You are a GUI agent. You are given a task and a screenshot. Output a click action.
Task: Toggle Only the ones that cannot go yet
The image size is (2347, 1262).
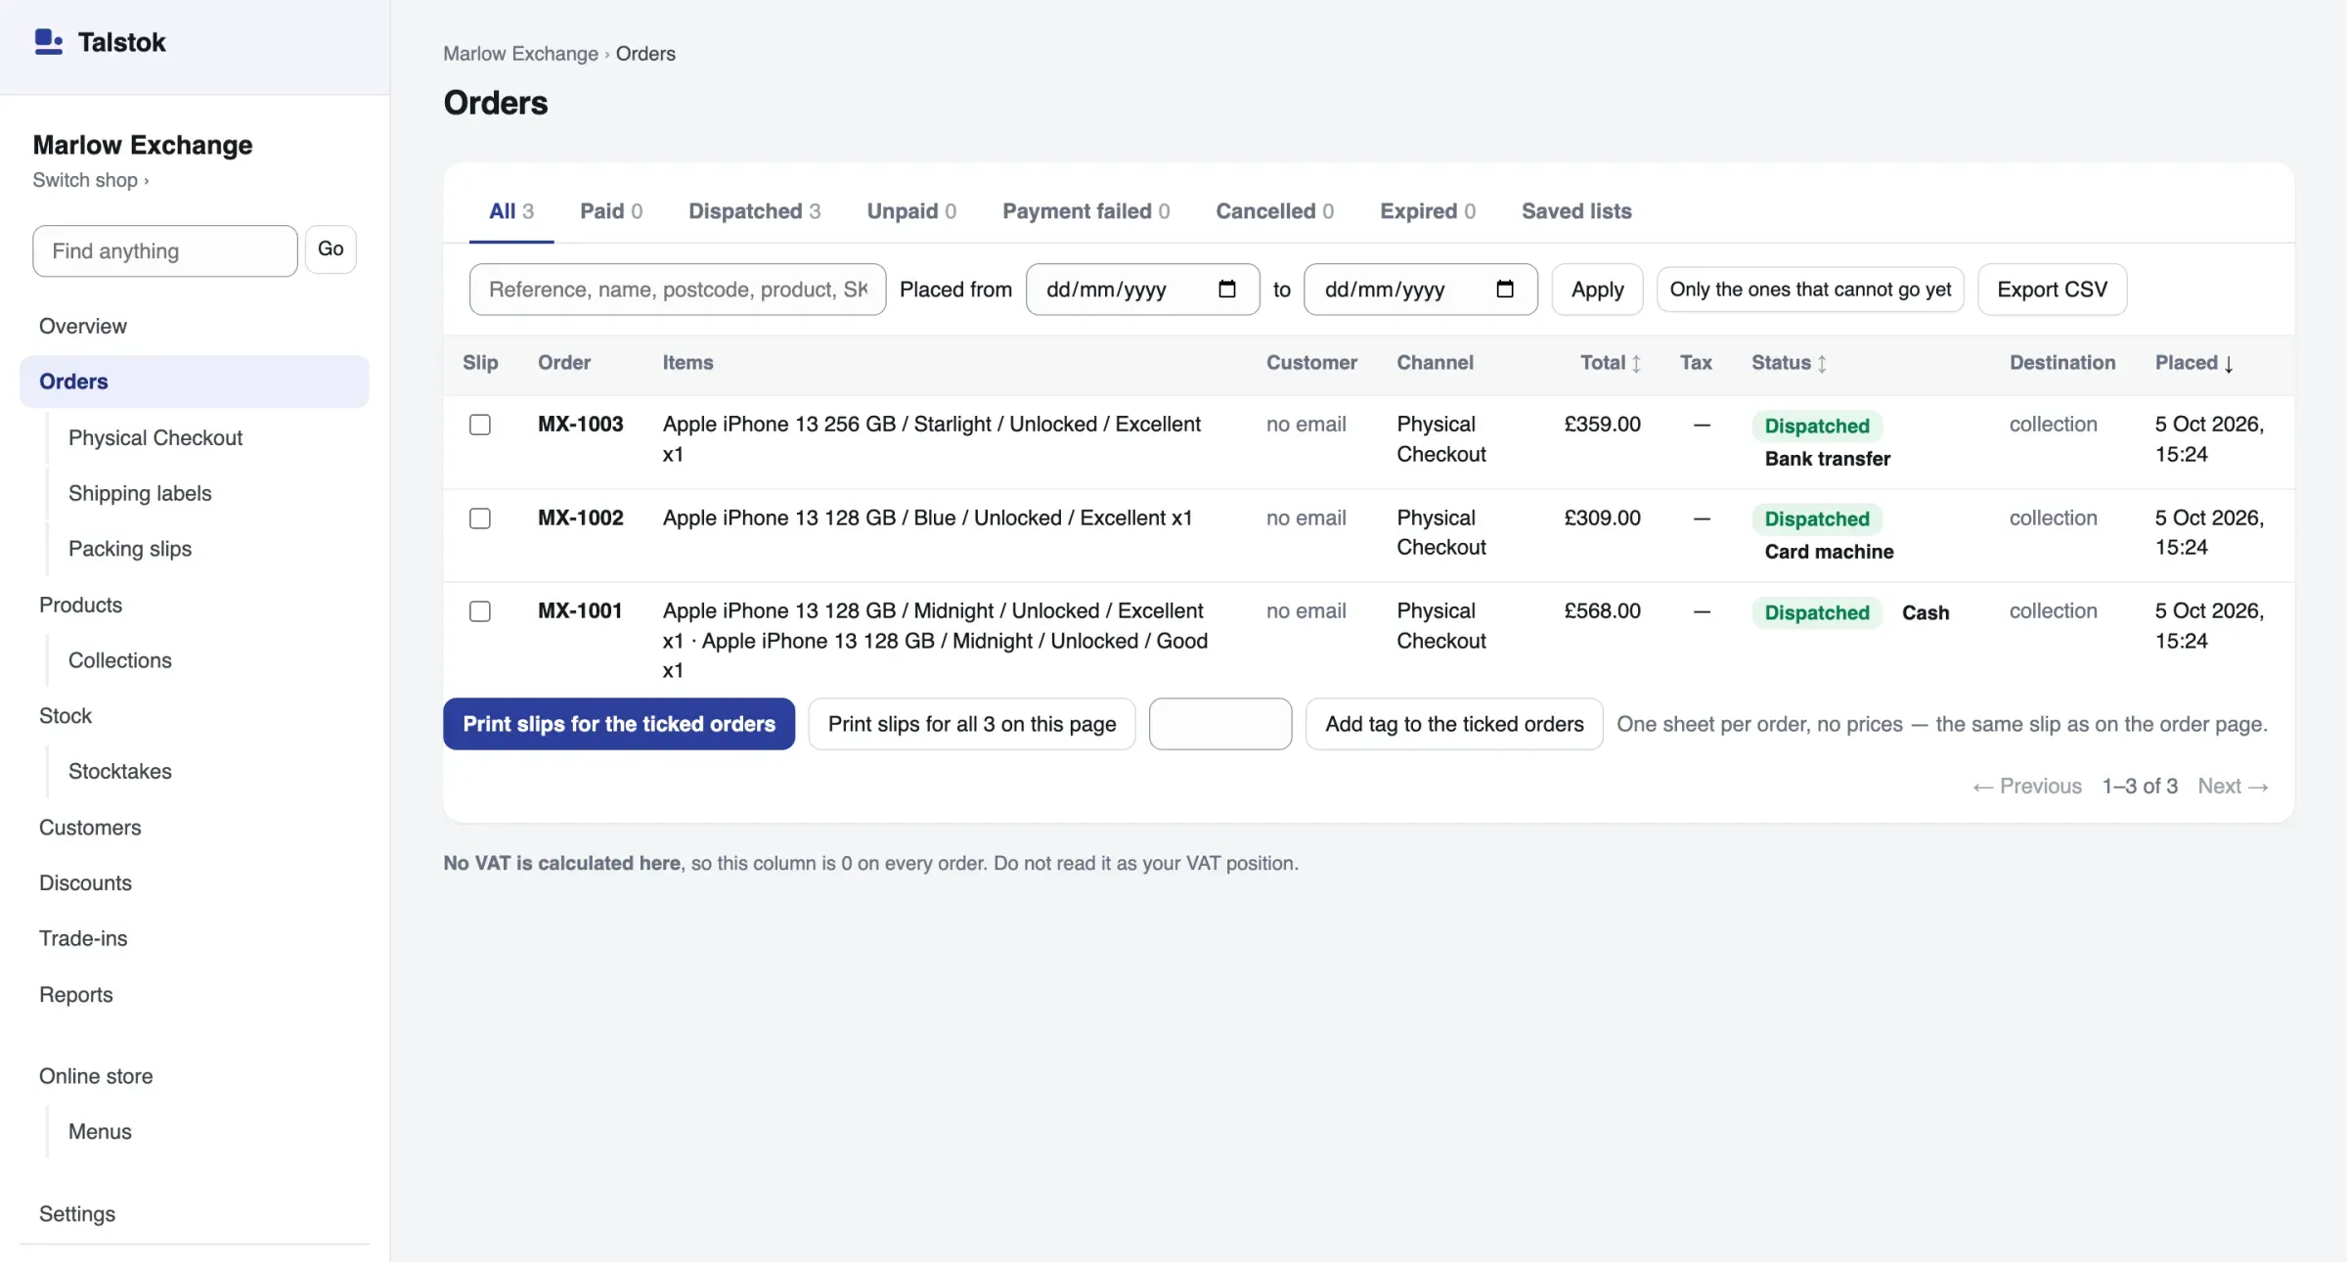point(1810,290)
